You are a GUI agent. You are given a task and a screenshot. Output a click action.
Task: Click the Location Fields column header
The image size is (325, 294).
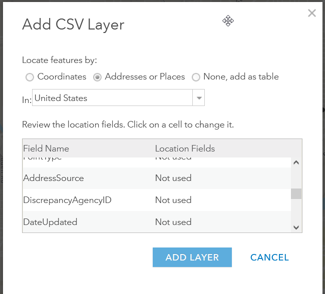pos(185,148)
